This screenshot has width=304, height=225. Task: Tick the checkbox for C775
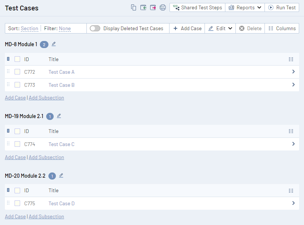pyautogui.click(x=17, y=203)
